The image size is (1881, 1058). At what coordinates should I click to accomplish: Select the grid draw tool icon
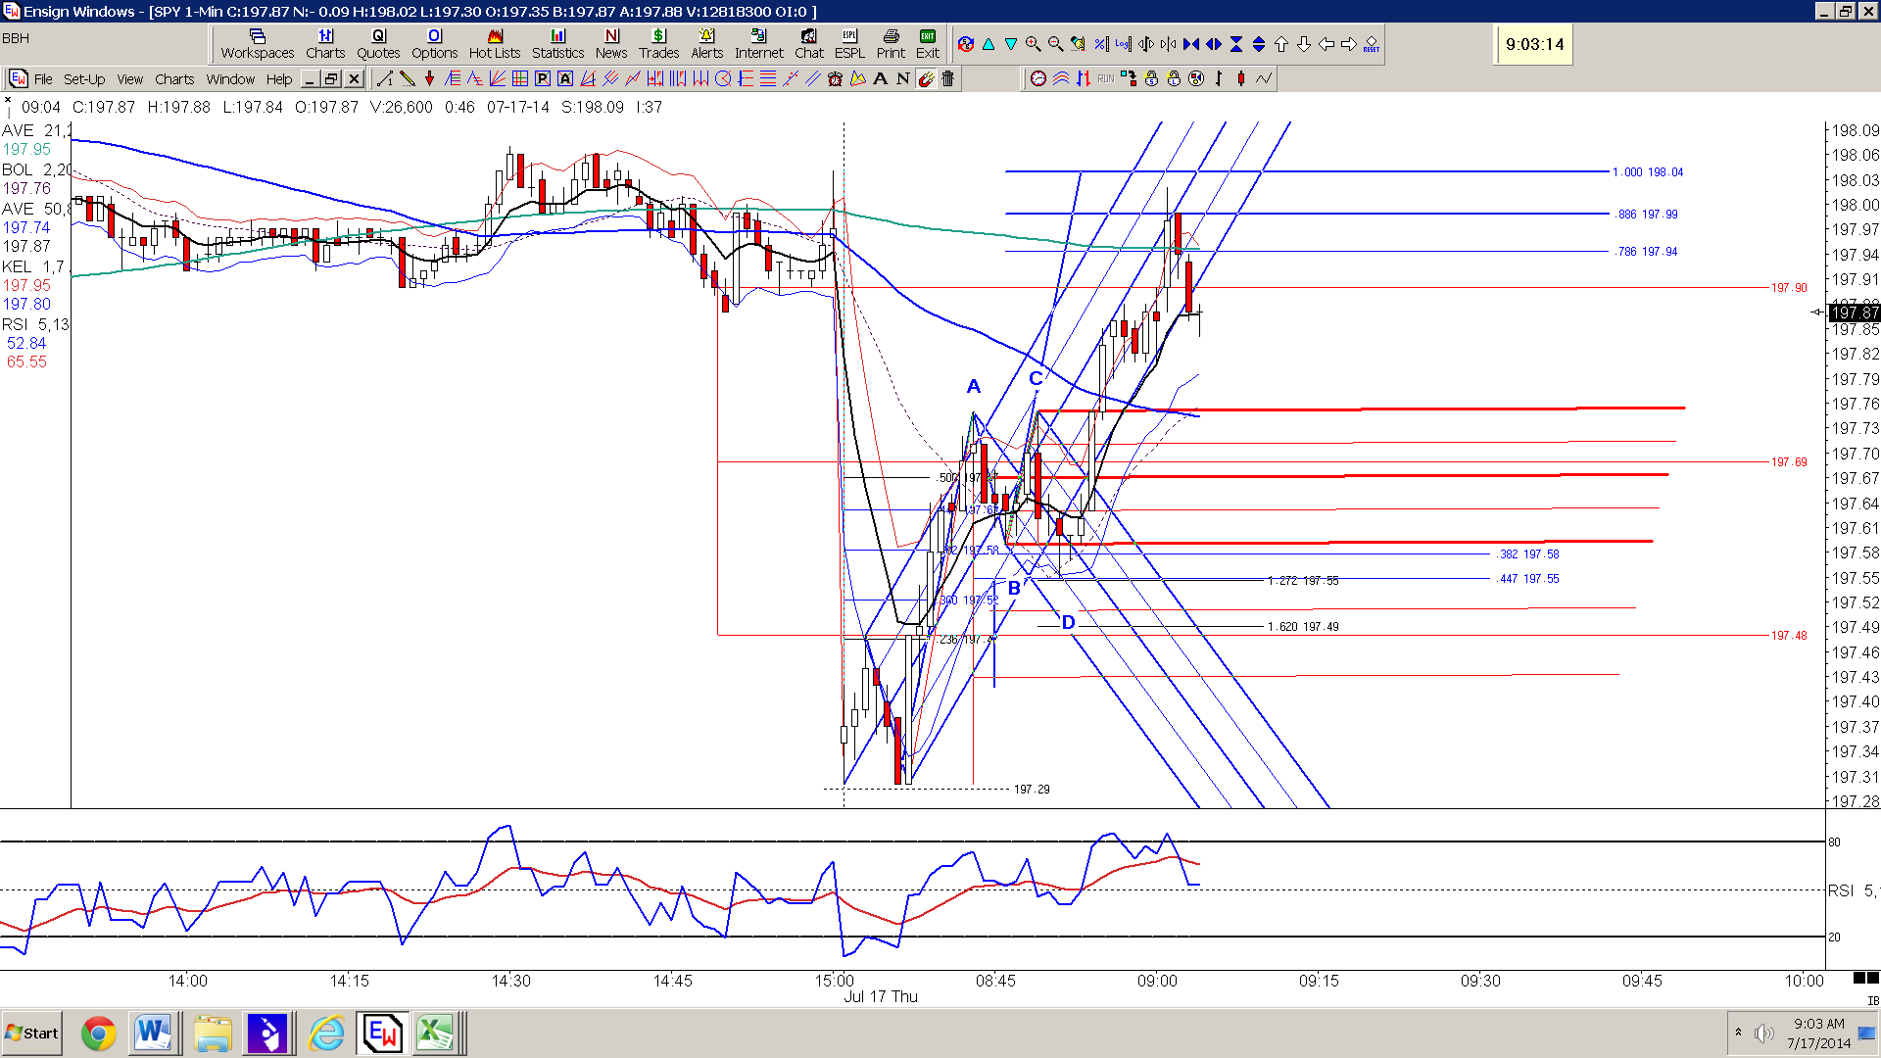pyautogui.click(x=520, y=78)
